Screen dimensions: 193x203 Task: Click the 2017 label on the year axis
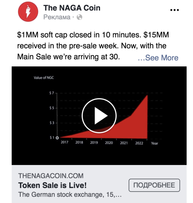click(65, 142)
